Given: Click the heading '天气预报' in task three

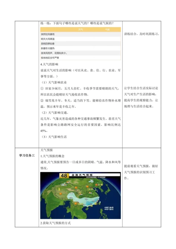Looking at the screenshot, I should click(x=46, y=150).
